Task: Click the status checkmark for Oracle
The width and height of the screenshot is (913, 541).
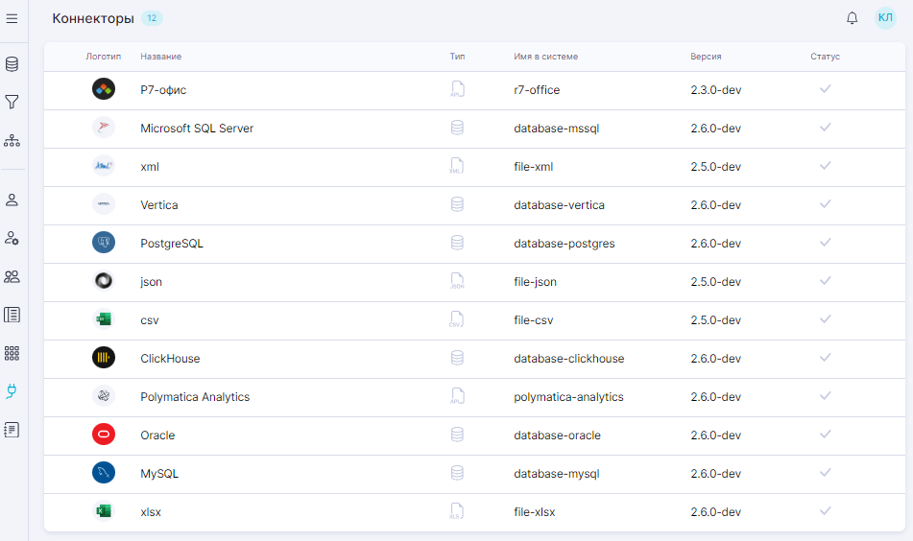Action: 825,435
